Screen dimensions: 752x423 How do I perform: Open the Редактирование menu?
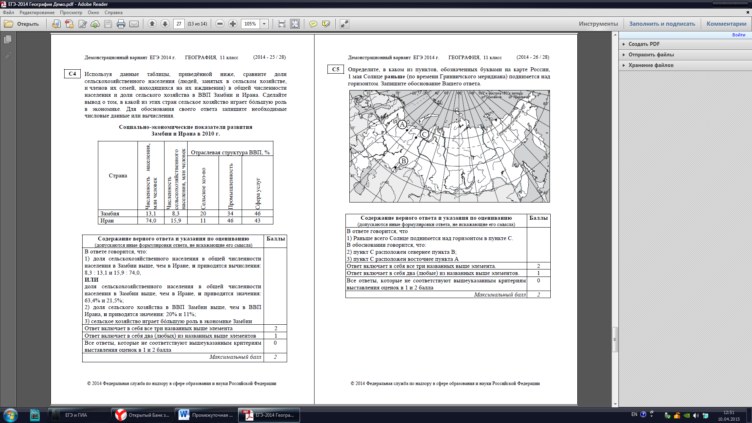pyautogui.click(x=37, y=13)
